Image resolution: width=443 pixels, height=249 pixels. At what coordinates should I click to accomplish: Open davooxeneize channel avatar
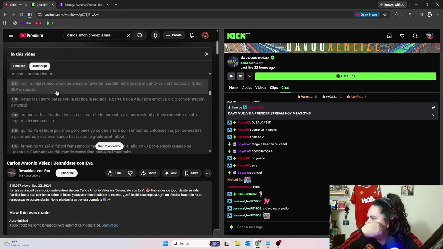pyautogui.click(x=233, y=62)
